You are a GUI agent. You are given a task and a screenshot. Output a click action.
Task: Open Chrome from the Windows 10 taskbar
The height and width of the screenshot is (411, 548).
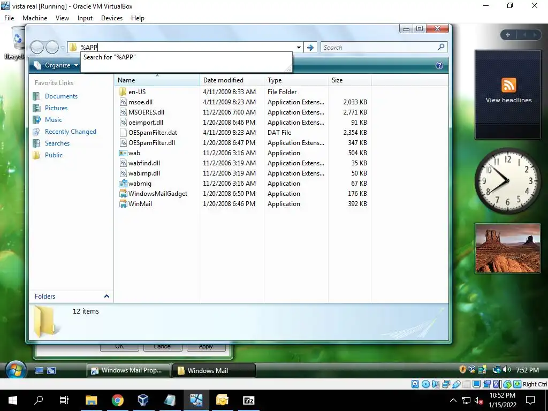[x=117, y=400]
